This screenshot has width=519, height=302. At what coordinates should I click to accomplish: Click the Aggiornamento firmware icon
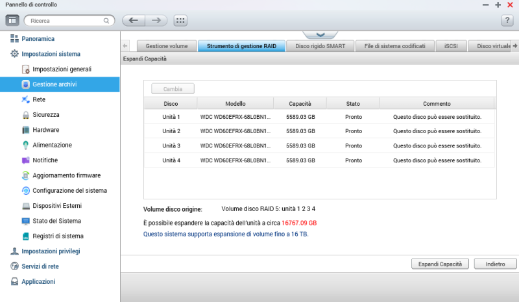(26, 175)
